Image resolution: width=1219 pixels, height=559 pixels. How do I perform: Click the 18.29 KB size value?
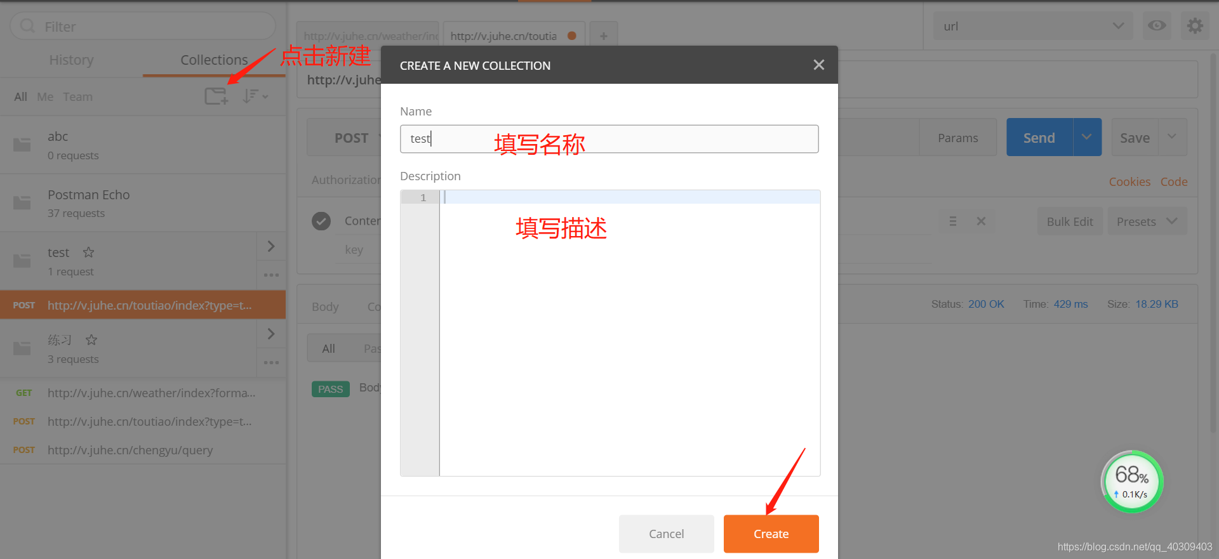[1157, 304]
